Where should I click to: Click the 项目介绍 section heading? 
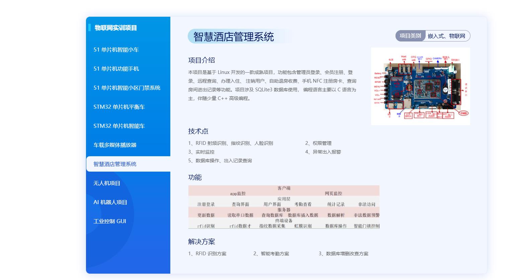201,60
